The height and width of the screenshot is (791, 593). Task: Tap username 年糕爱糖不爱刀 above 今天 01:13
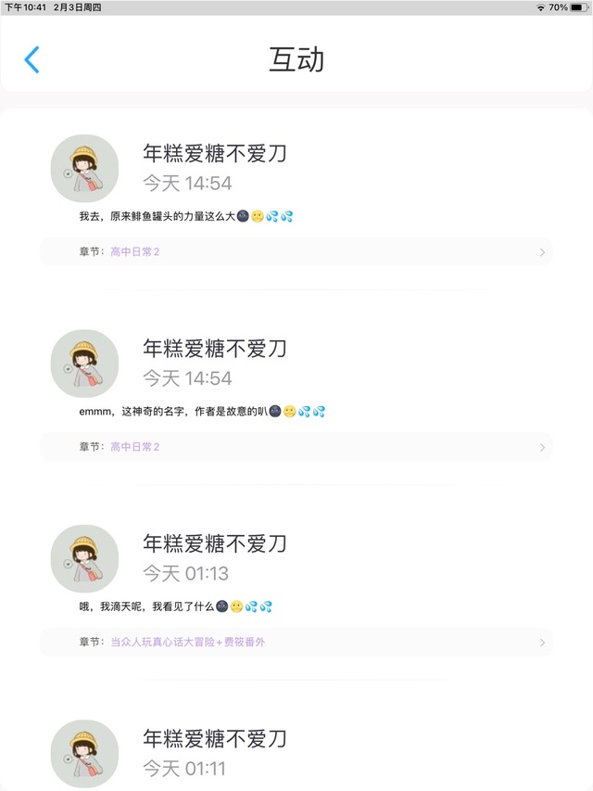point(214,543)
